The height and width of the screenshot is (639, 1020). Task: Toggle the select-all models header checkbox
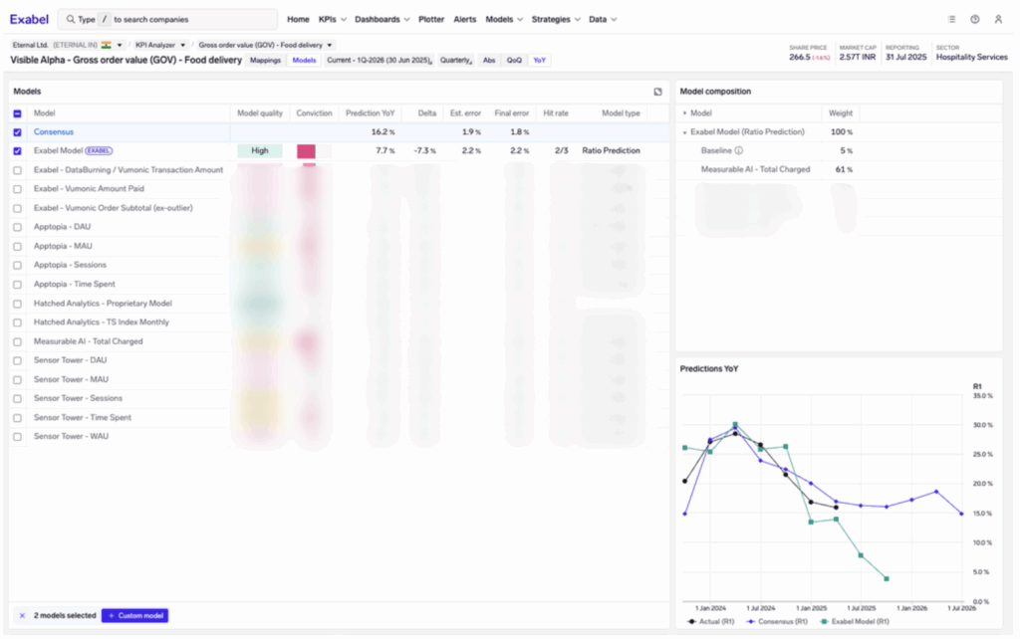pyautogui.click(x=18, y=113)
